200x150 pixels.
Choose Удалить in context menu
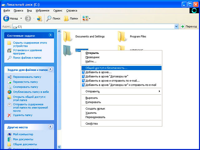pyautogui.click(x=122, y=113)
